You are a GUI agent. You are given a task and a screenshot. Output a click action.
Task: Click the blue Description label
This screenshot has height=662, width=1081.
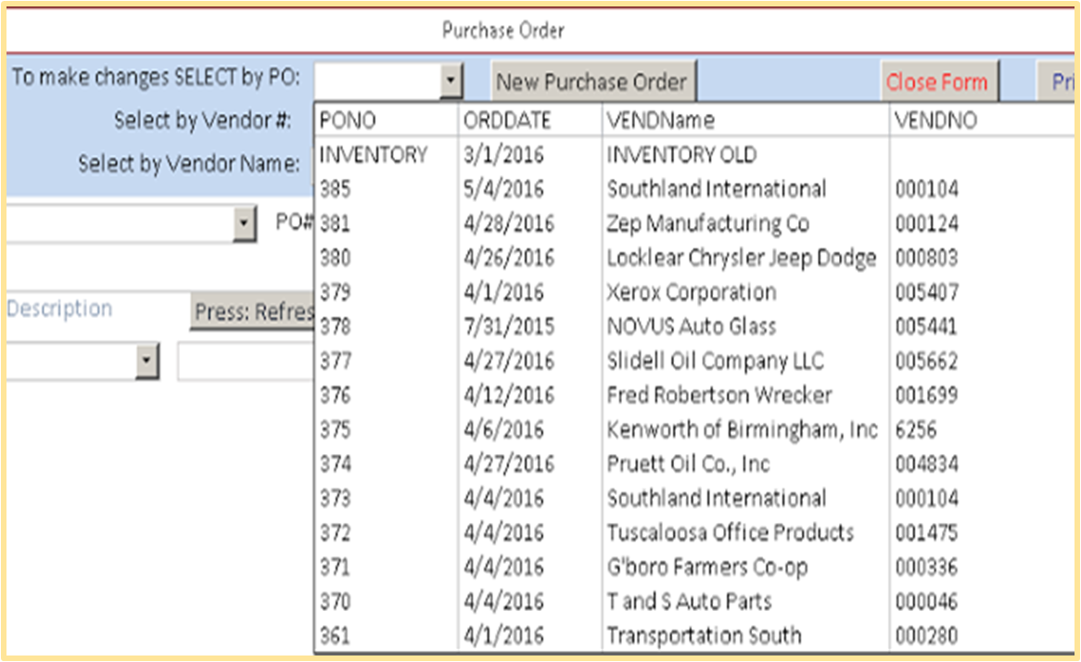pos(60,309)
